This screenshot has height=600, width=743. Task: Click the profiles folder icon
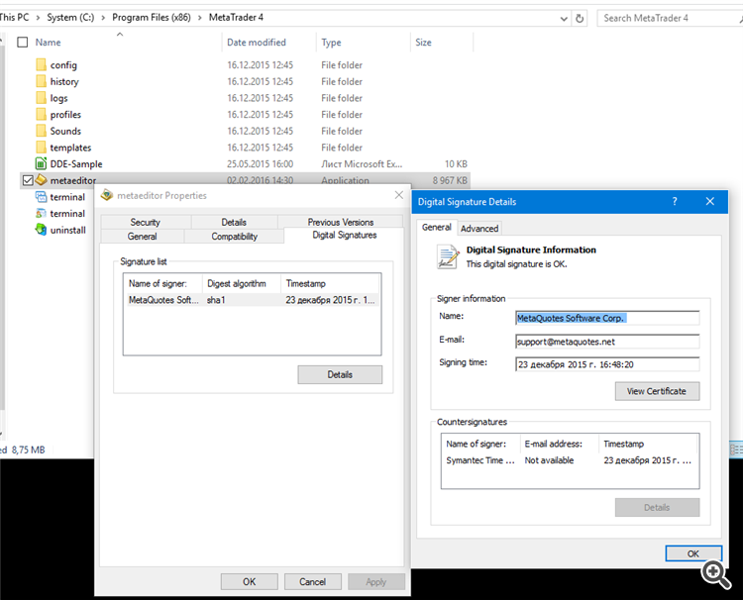click(42, 114)
